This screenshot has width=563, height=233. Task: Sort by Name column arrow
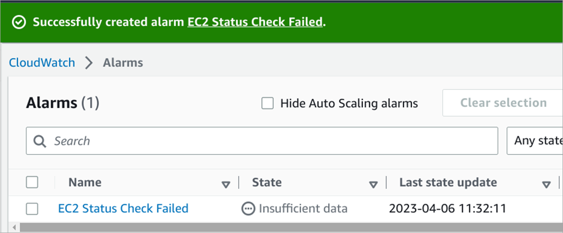click(x=226, y=184)
